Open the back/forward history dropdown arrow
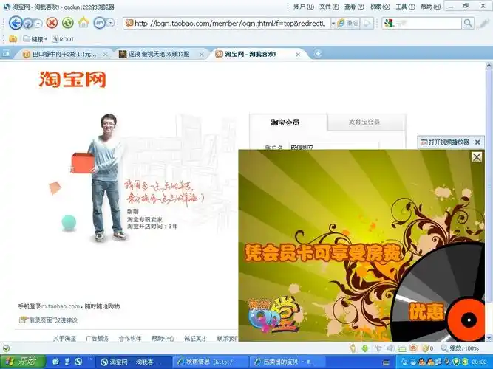 (38, 24)
